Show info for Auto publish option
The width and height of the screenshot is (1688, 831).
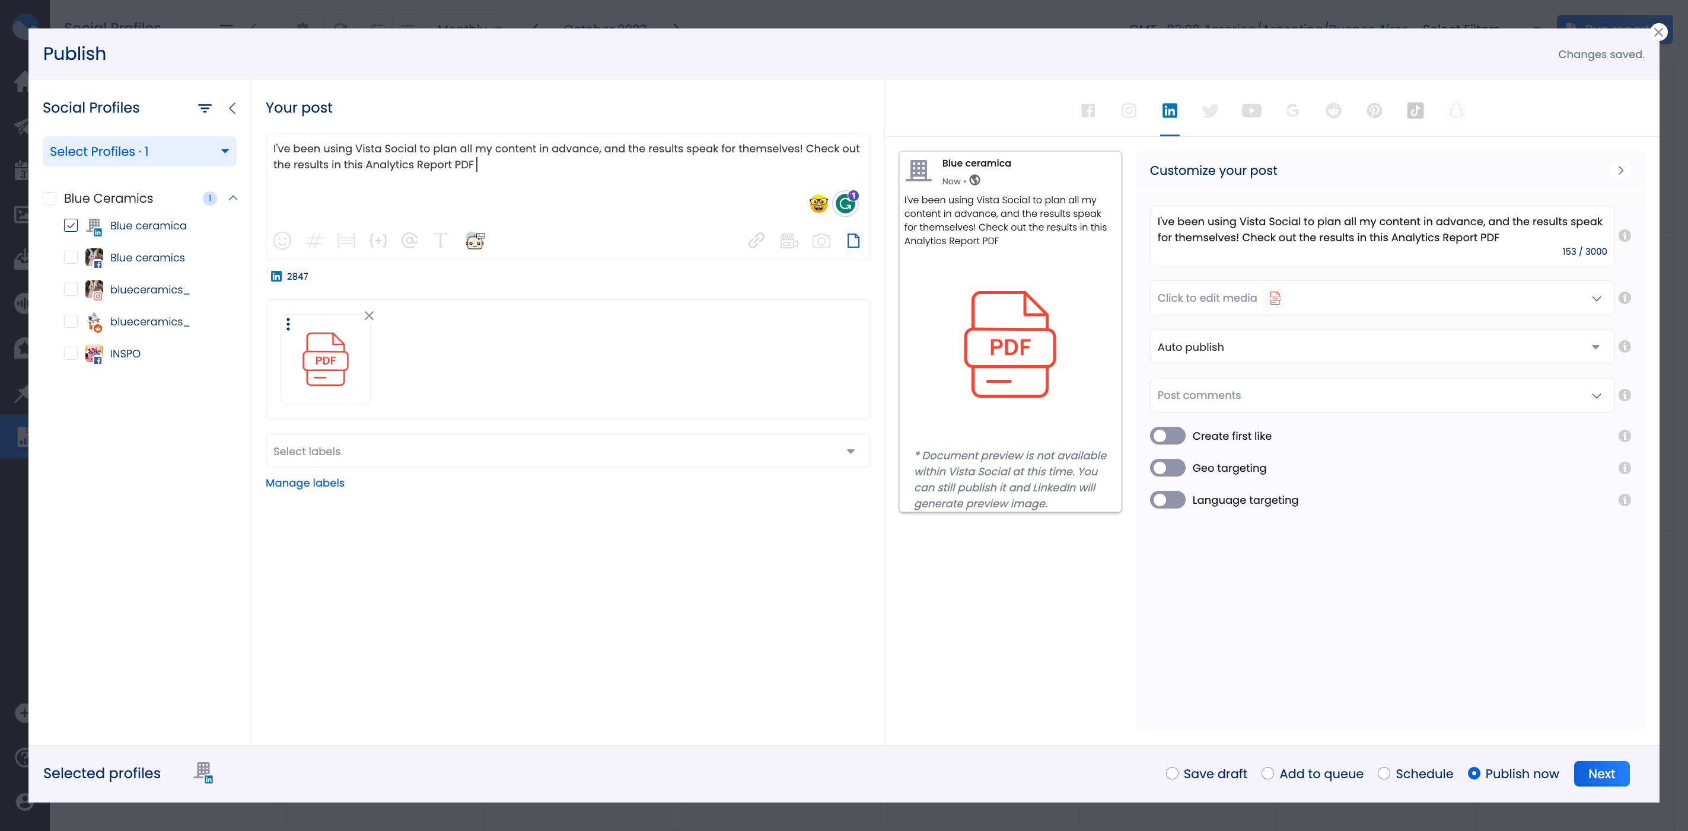pyautogui.click(x=1625, y=347)
